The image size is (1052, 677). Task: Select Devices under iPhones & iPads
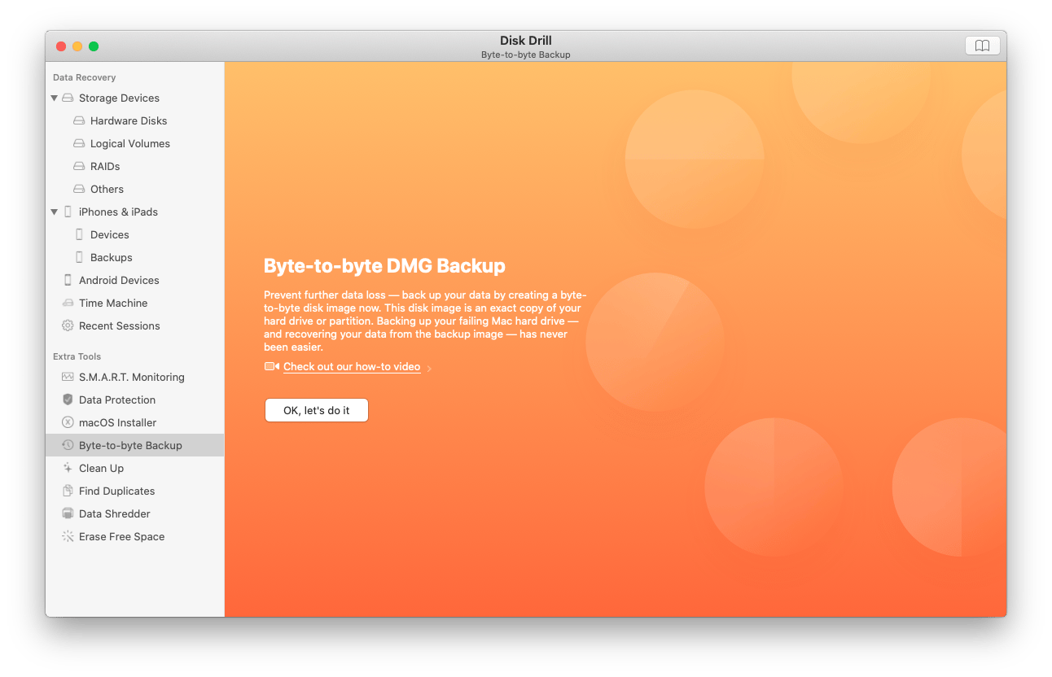(135, 234)
